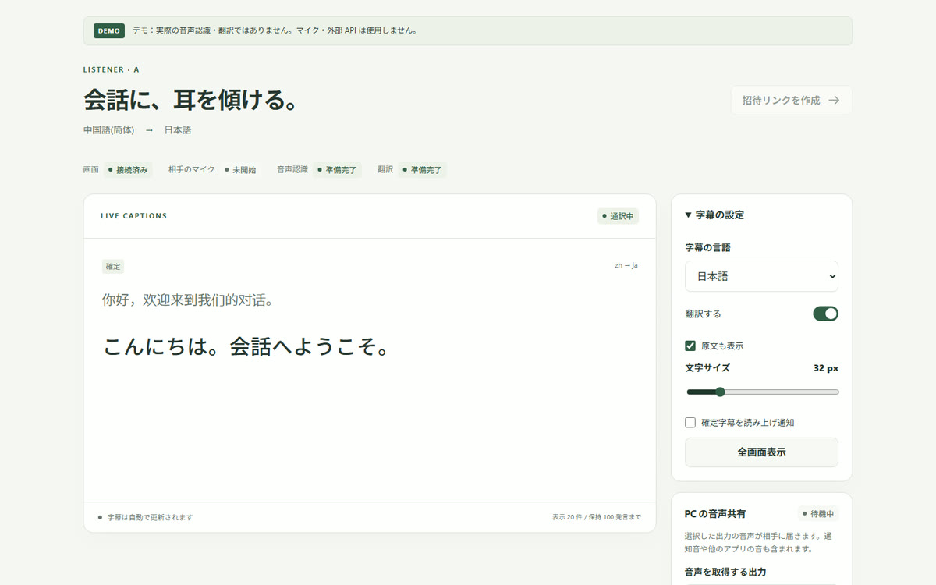936x585 pixels.
Task: Click the 字幕は自動で更新されます footer note
Action: [x=145, y=517]
